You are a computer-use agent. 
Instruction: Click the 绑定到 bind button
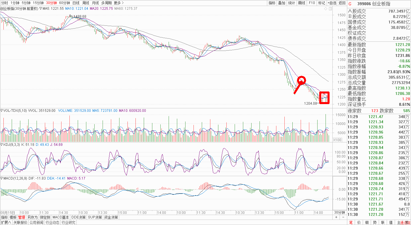pyautogui.click(x=45, y=217)
